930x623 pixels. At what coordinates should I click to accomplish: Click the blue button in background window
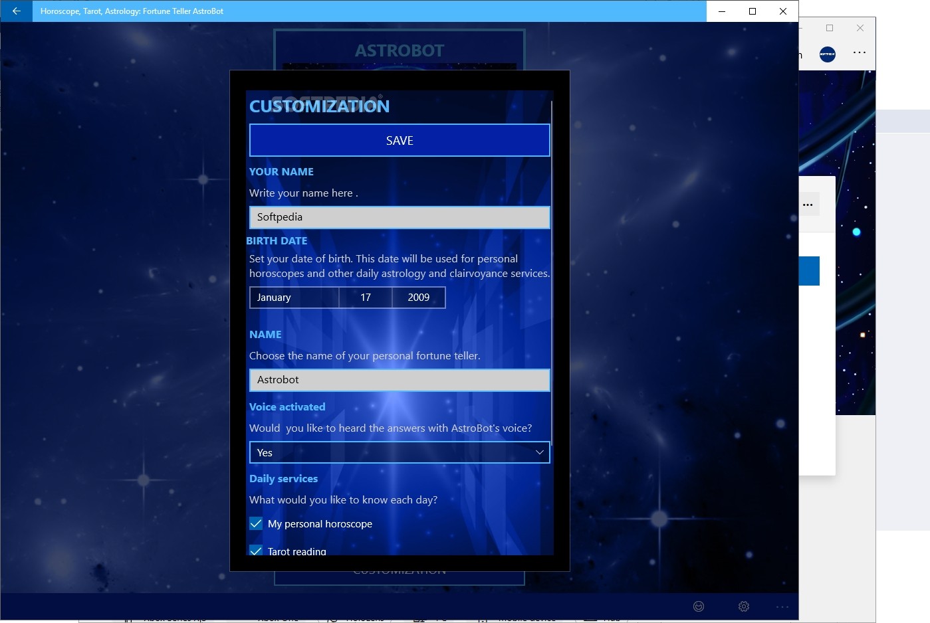click(x=809, y=271)
